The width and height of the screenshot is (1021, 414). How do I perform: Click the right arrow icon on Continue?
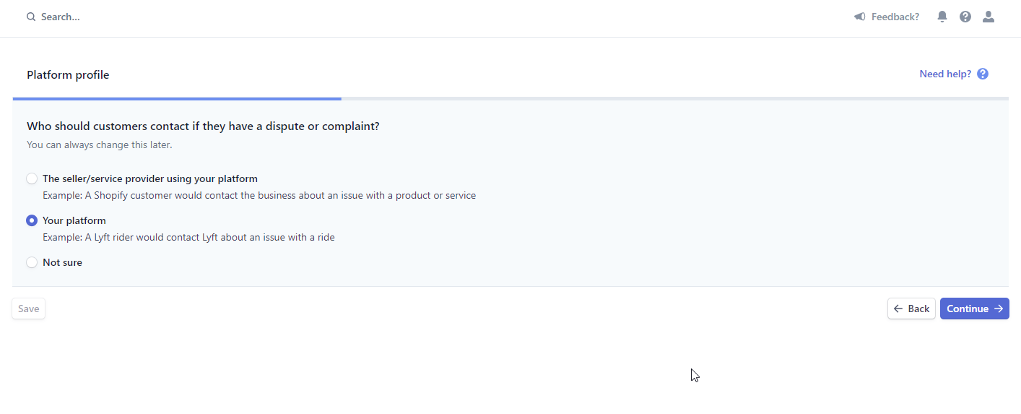[999, 309]
